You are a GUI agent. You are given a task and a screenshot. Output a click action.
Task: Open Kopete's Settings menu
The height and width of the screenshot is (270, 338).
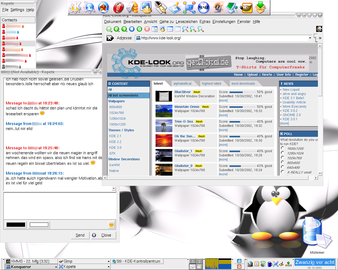pos(17,10)
